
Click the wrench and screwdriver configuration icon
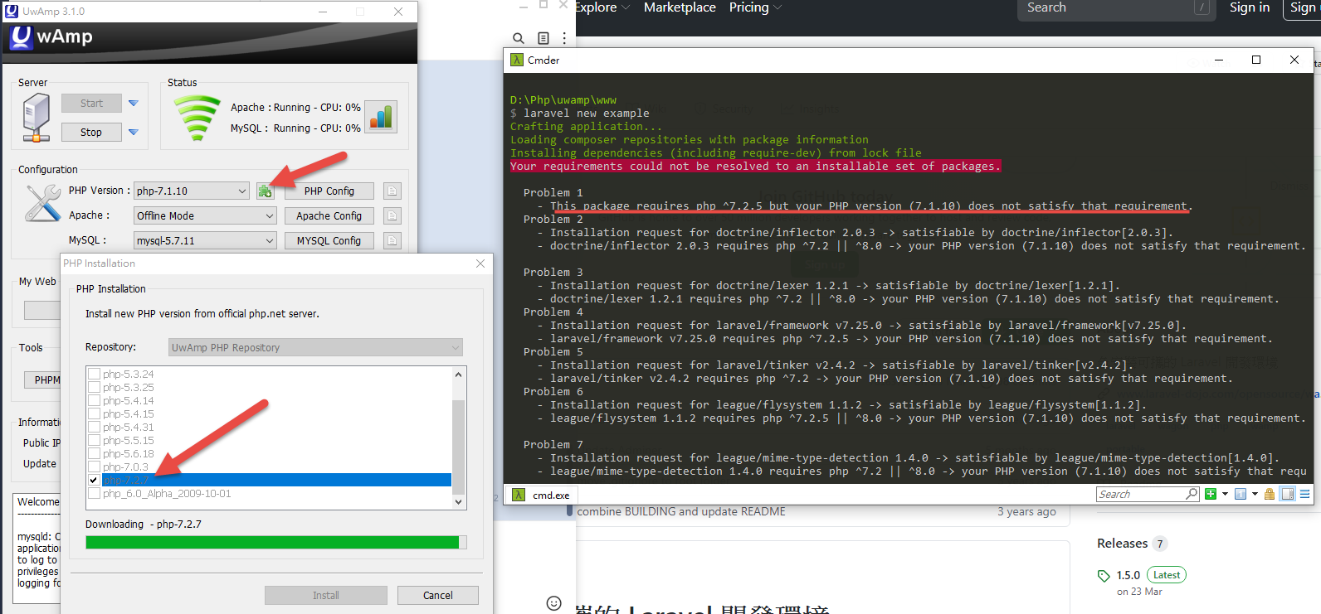tap(42, 203)
